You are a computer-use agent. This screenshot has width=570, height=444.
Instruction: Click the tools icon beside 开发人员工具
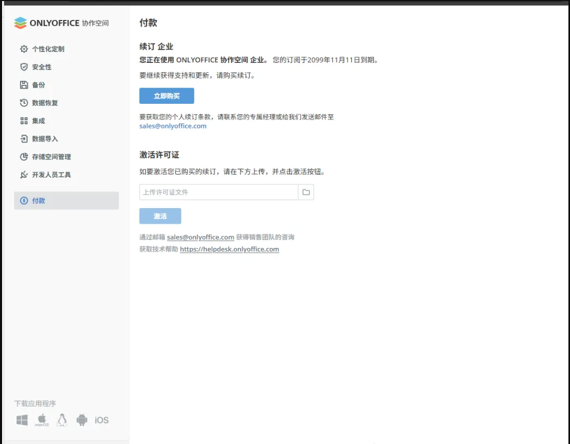point(24,175)
